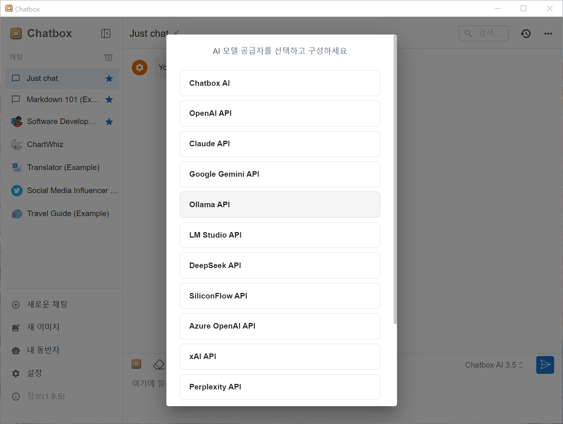563x424 pixels.
Task: Select Claude API provider
Action: tap(280, 144)
